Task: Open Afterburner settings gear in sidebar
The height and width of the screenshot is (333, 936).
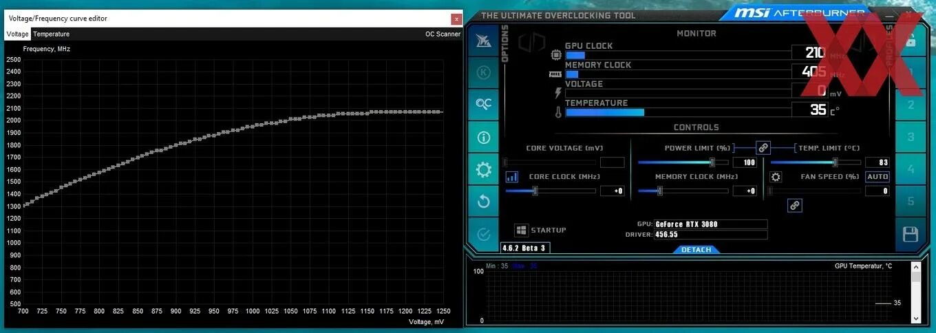Action: 483,170
